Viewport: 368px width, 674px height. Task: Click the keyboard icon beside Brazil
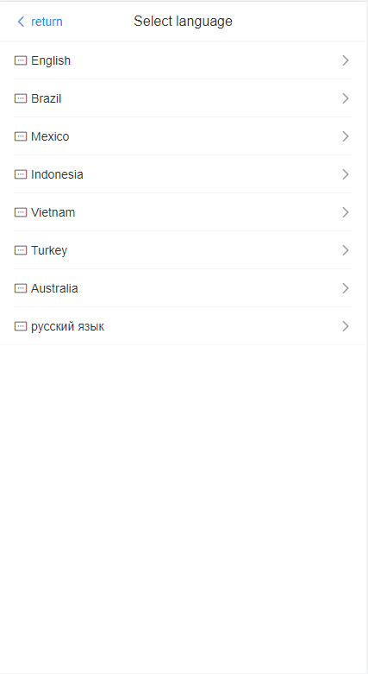tap(21, 98)
